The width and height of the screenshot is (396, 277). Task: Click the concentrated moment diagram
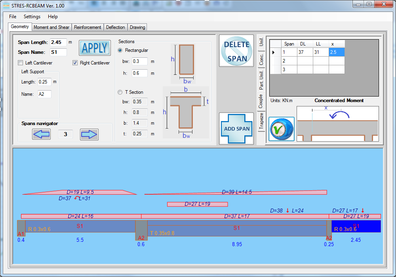338,123
